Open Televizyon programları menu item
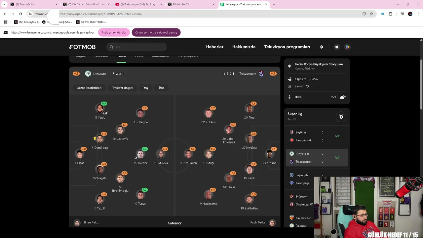This screenshot has height=238, width=423. click(287, 47)
